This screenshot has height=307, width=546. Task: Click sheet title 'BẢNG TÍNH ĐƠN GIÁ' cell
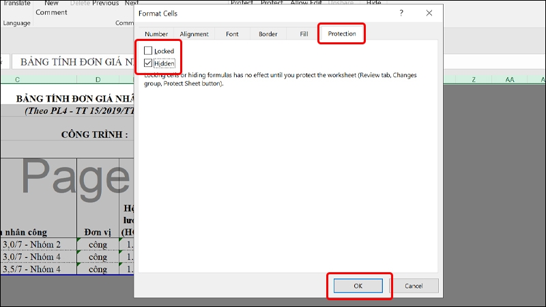pyautogui.click(x=75, y=98)
